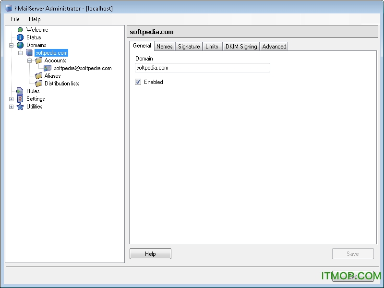Open the Signature tab
The image size is (384, 288).
189,47
